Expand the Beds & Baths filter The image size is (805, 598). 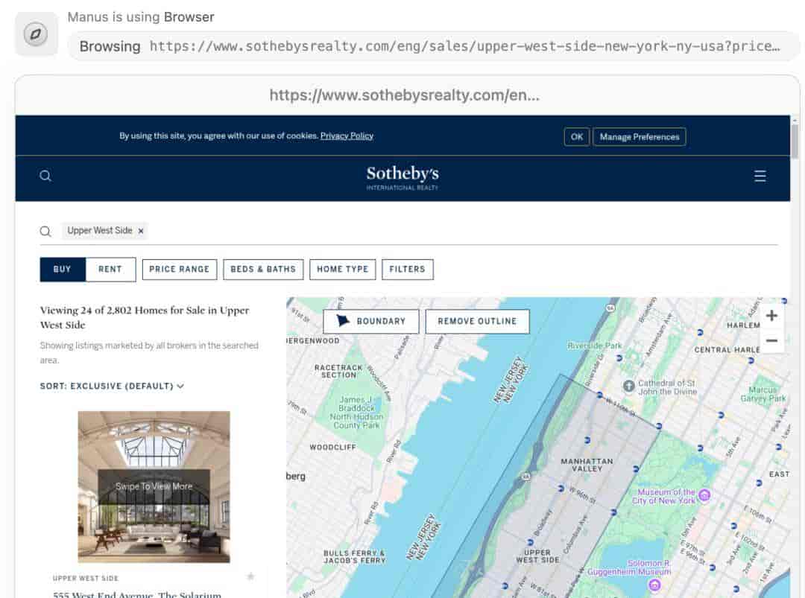pyautogui.click(x=263, y=270)
